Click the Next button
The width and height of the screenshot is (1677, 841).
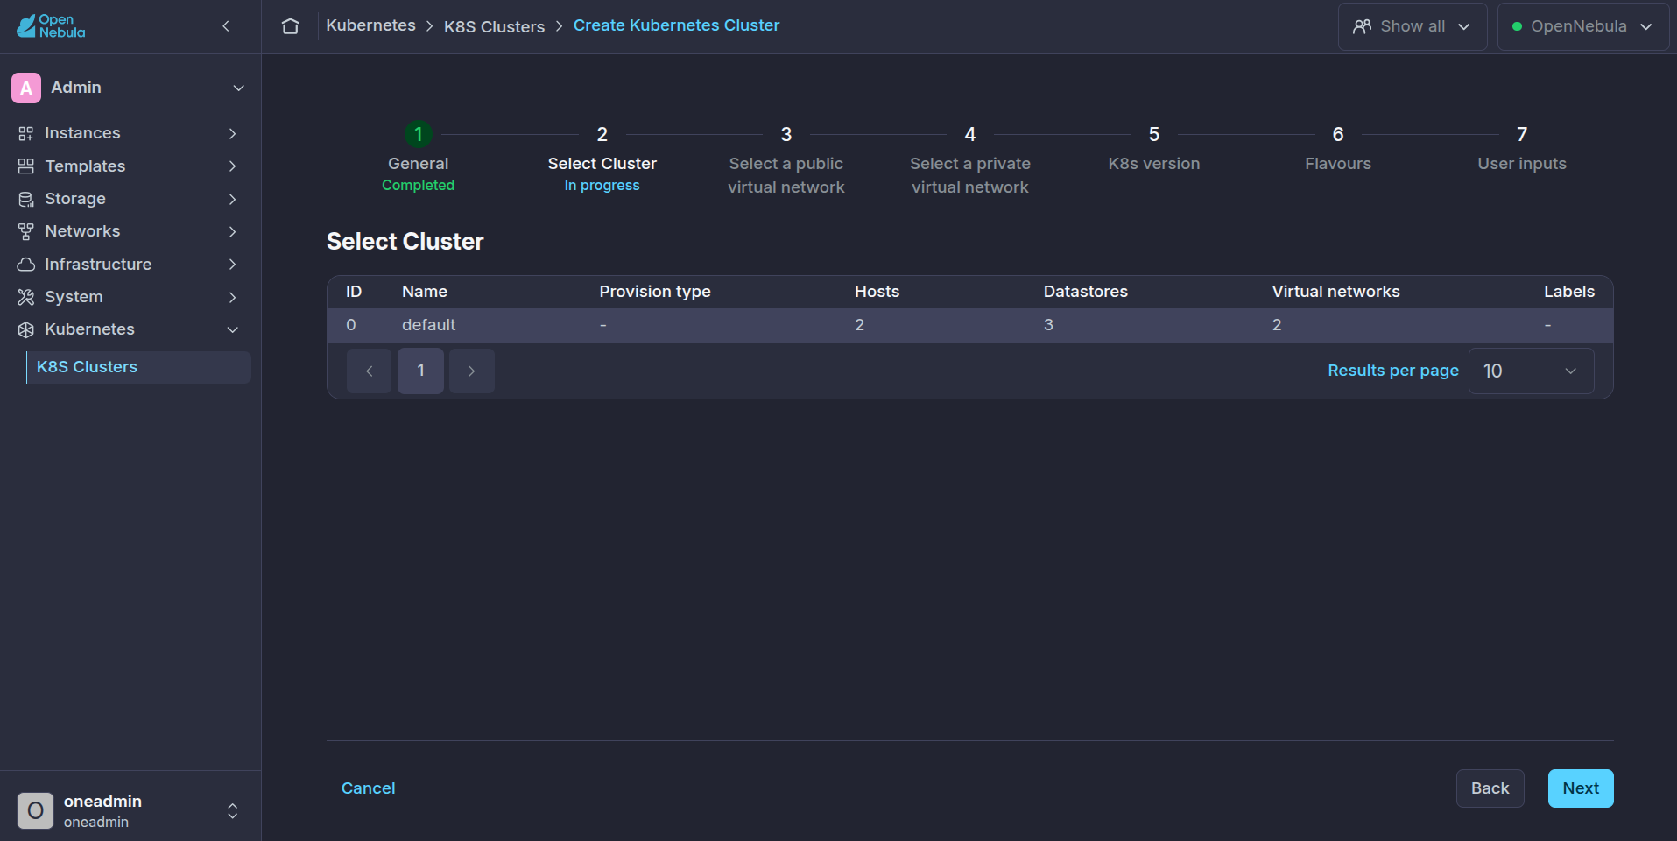[x=1581, y=788]
